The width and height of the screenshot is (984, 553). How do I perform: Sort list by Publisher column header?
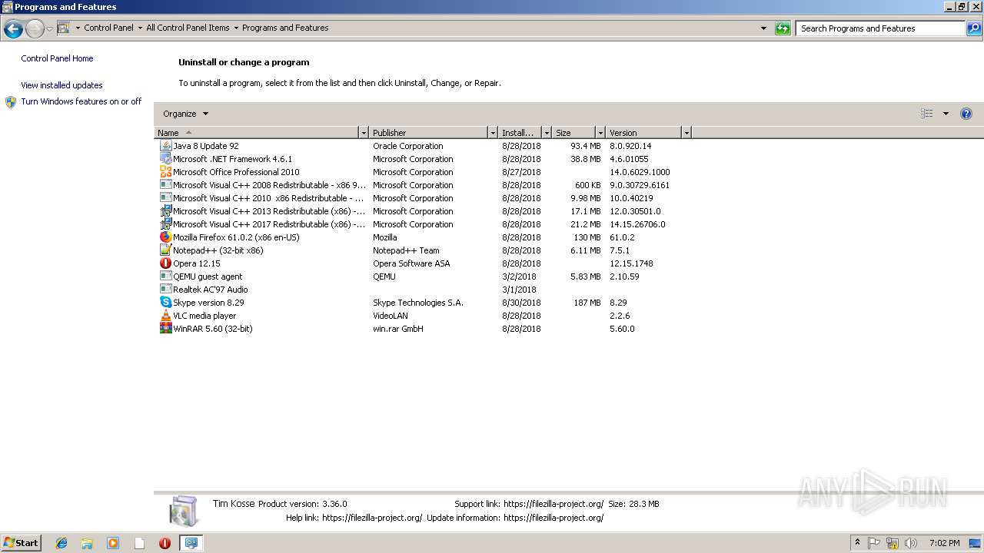(x=428, y=133)
